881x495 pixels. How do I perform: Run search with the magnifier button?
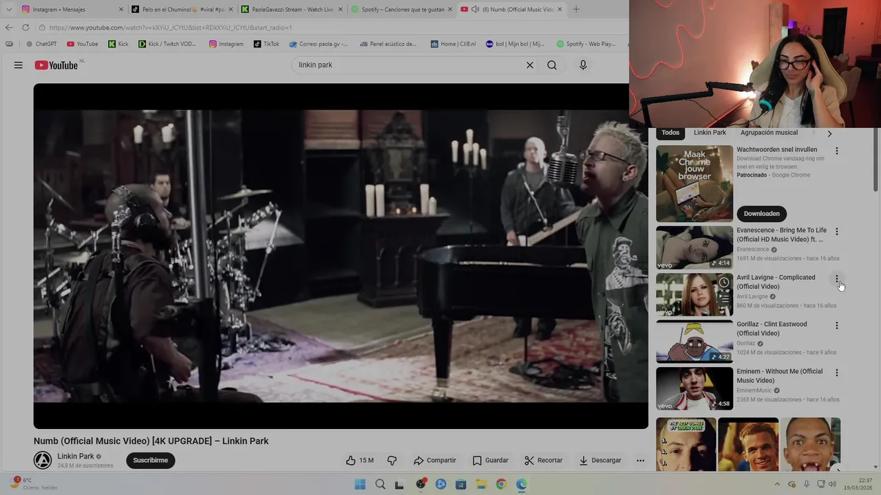[552, 65]
